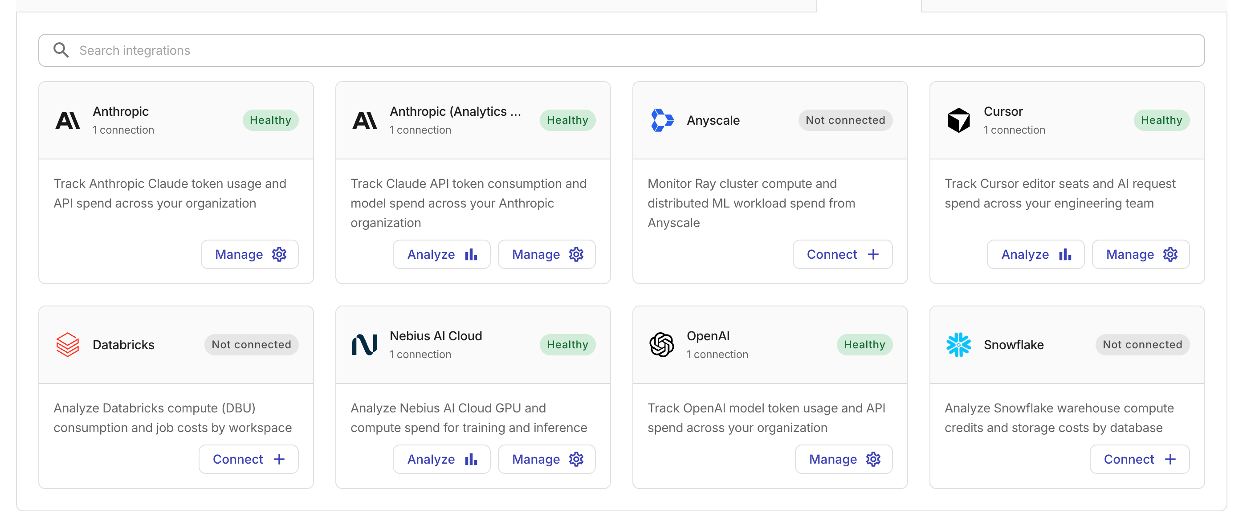
Task: Click the Anthropic logo icon
Action: [67, 120]
